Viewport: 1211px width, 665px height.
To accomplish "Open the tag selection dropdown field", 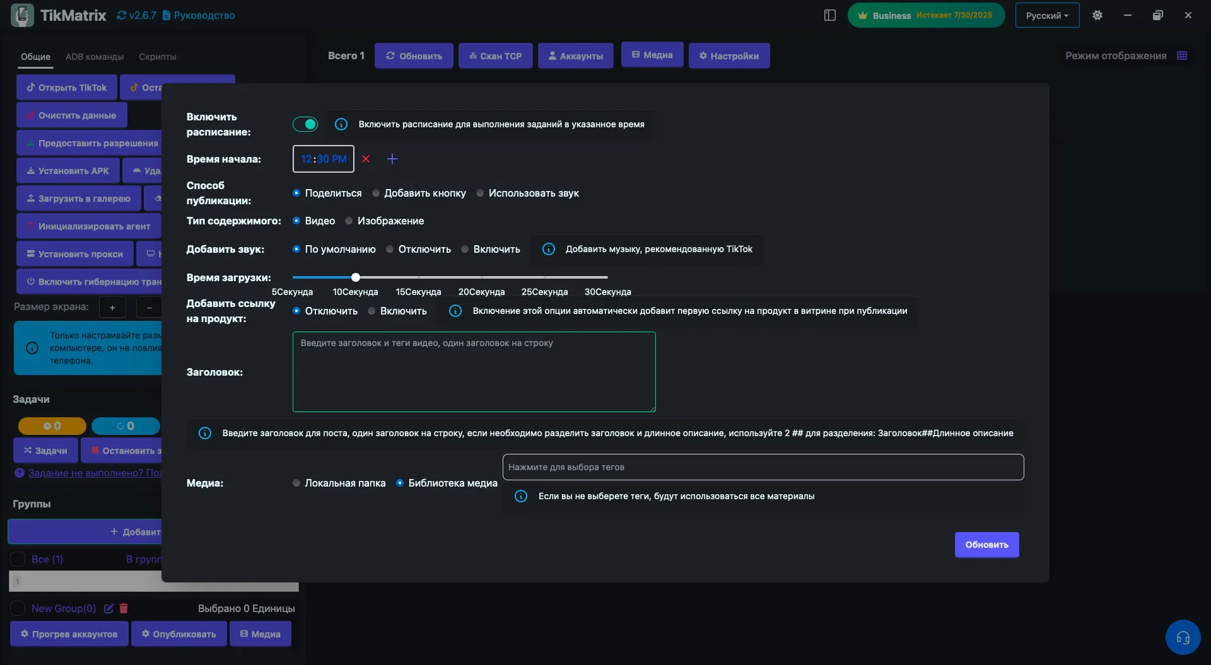I will tap(763, 467).
